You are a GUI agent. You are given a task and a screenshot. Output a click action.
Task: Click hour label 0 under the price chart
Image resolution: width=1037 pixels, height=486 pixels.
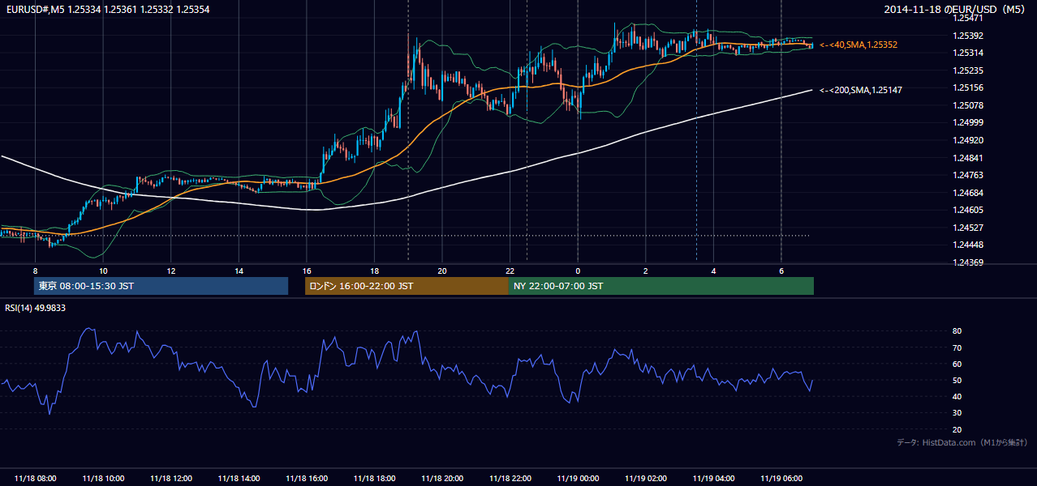coord(578,270)
